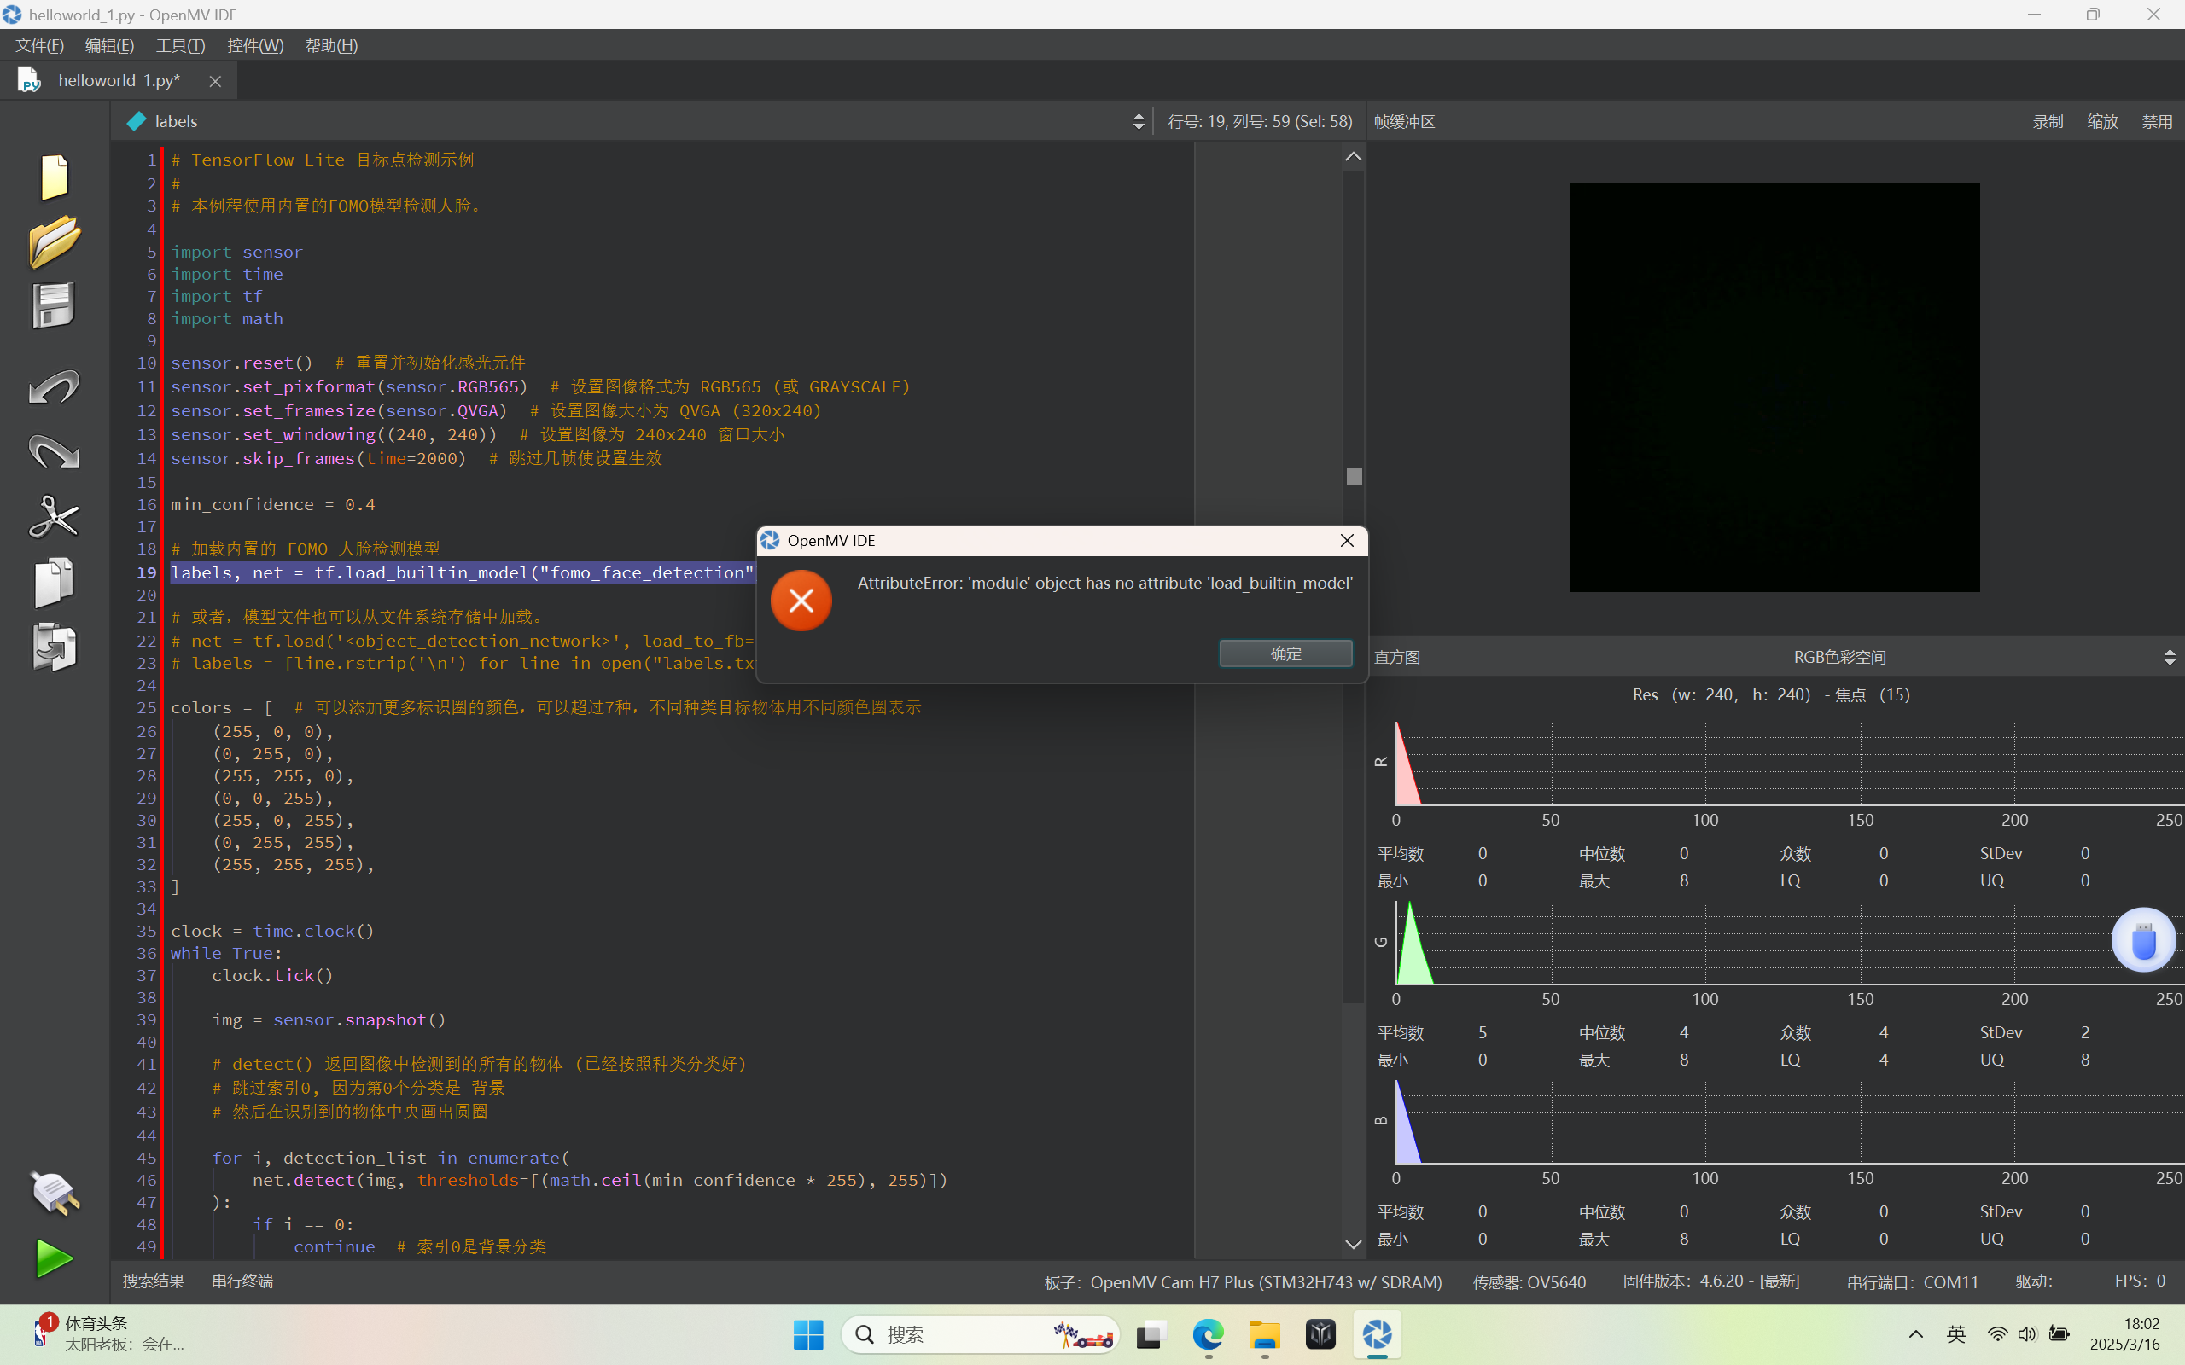Open File Explorer from taskbar
The image size is (2185, 1365).
click(1265, 1334)
